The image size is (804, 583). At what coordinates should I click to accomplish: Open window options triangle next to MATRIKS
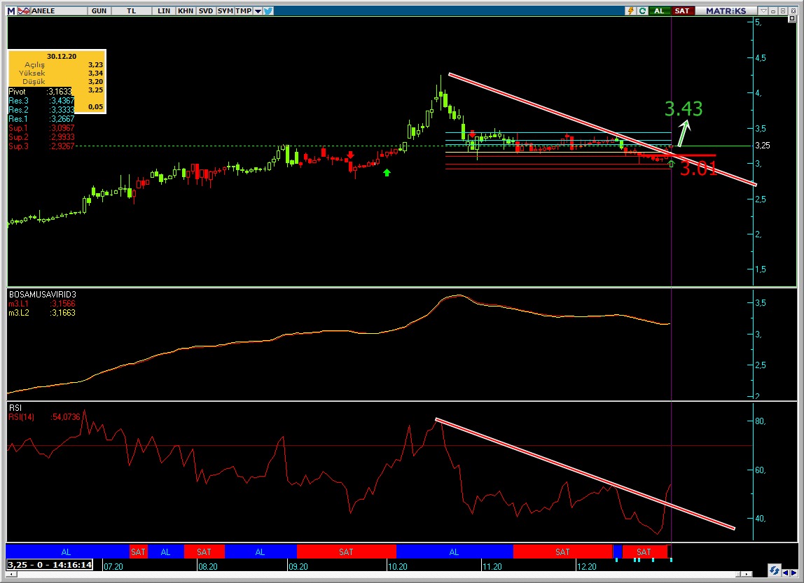762,11
